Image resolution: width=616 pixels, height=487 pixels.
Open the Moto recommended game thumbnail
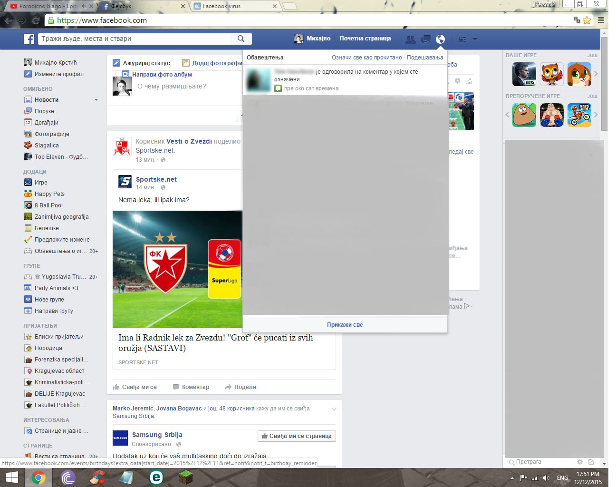point(579,115)
